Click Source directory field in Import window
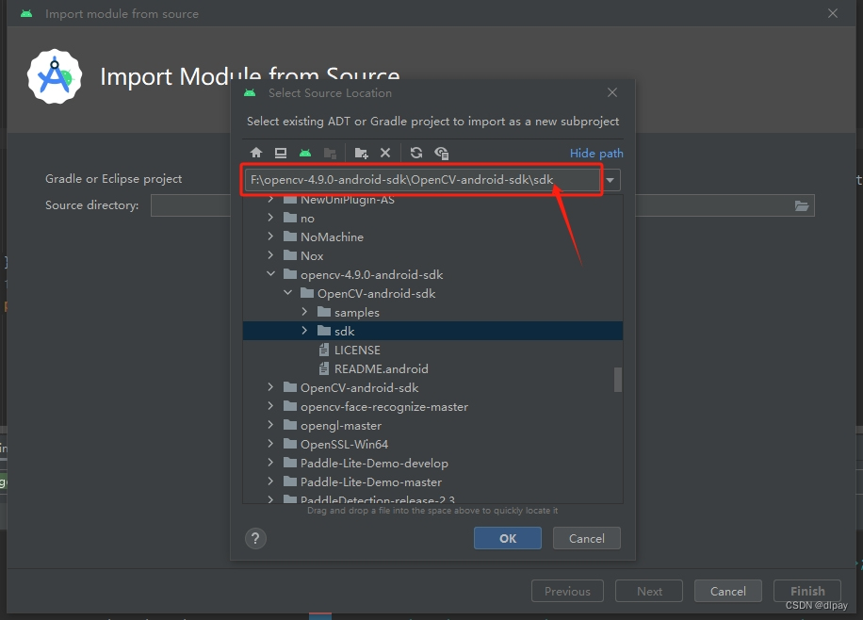 click(x=482, y=205)
